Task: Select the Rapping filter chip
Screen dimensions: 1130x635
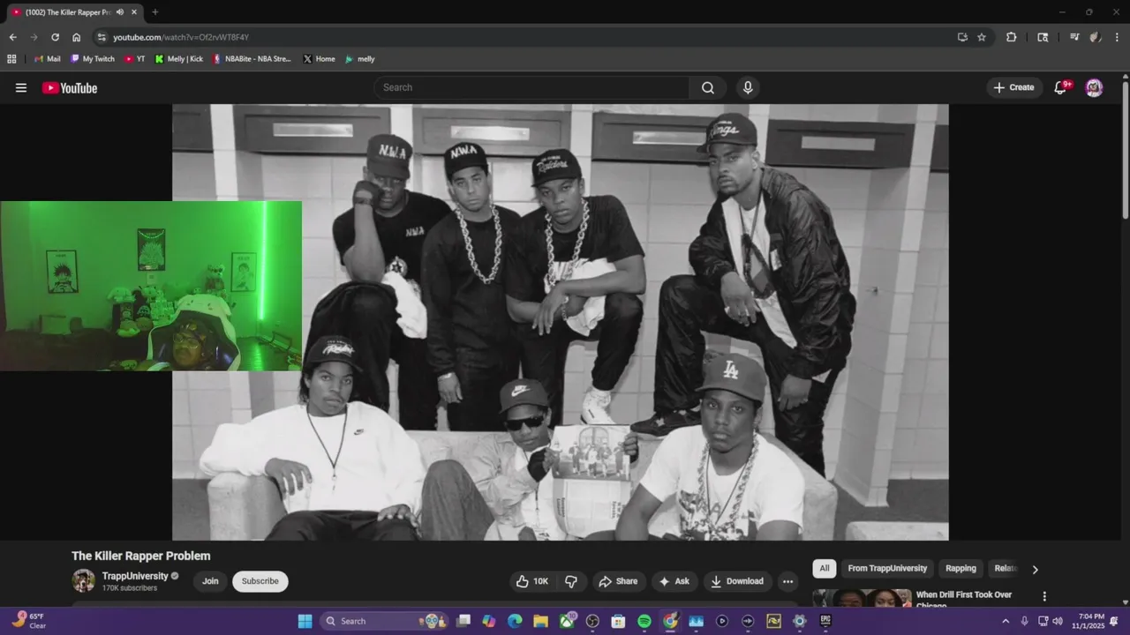Action: pos(960,569)
